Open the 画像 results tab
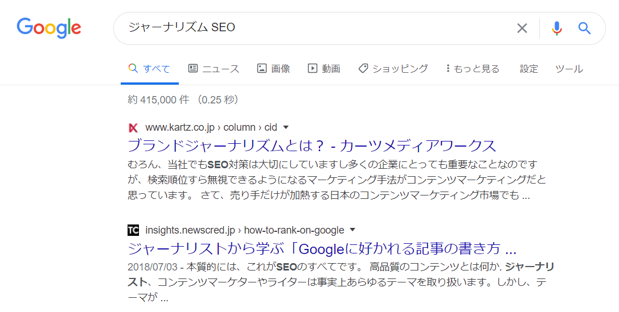 273,69
